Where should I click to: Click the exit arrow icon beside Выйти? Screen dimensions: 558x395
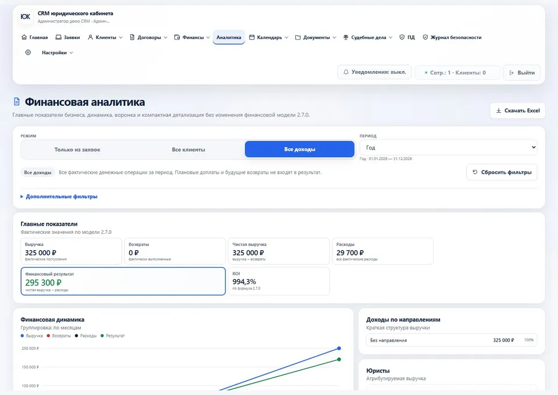(x=512, y=73)
